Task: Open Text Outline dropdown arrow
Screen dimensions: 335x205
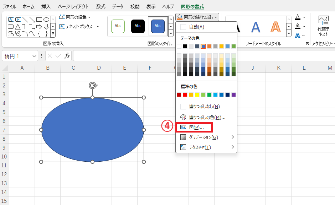Action: click(x=304, y=26)
